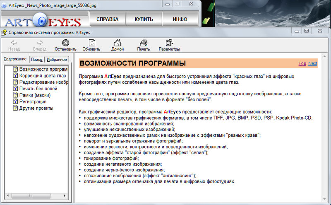Screen dimensions: 331x205
Task: Click the text "создание негативного изображения"
Action: pyautogui.click(x=122, y=164)
